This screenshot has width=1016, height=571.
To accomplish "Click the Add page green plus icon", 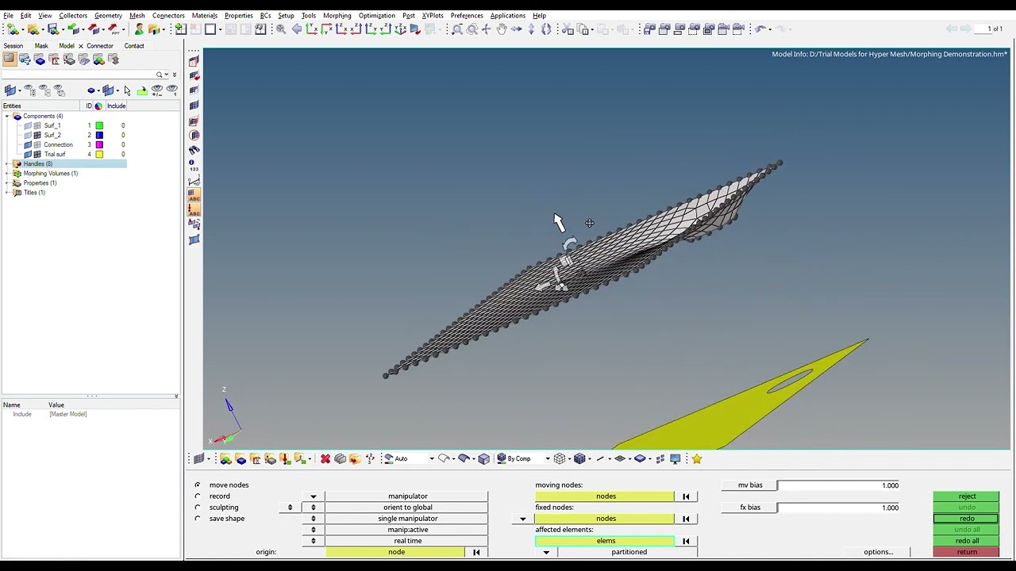I will 180,29.
